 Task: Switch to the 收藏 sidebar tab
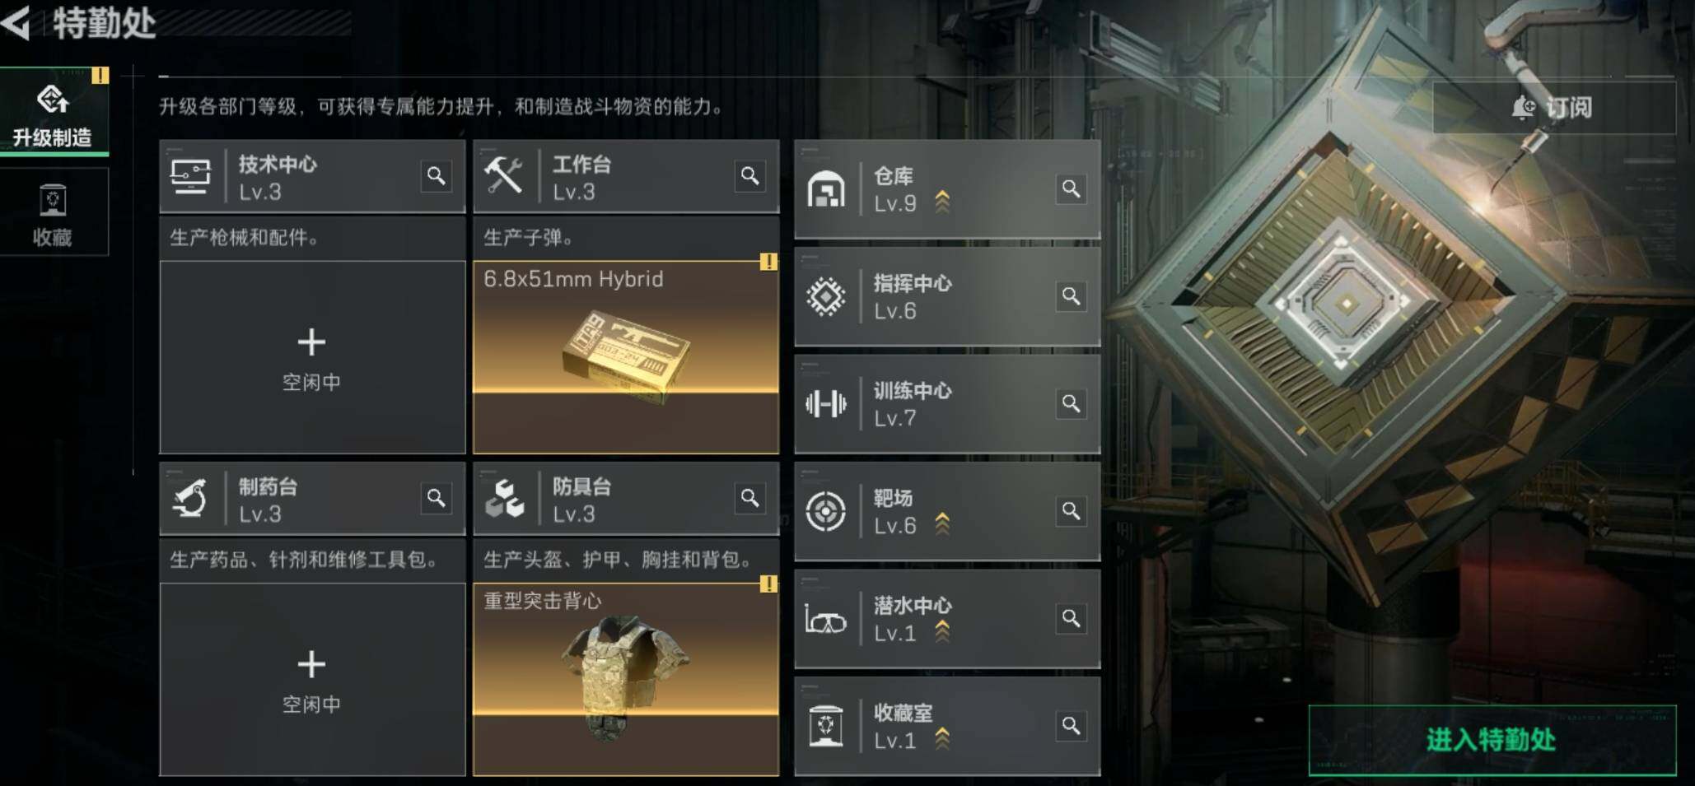pos(54,212)
